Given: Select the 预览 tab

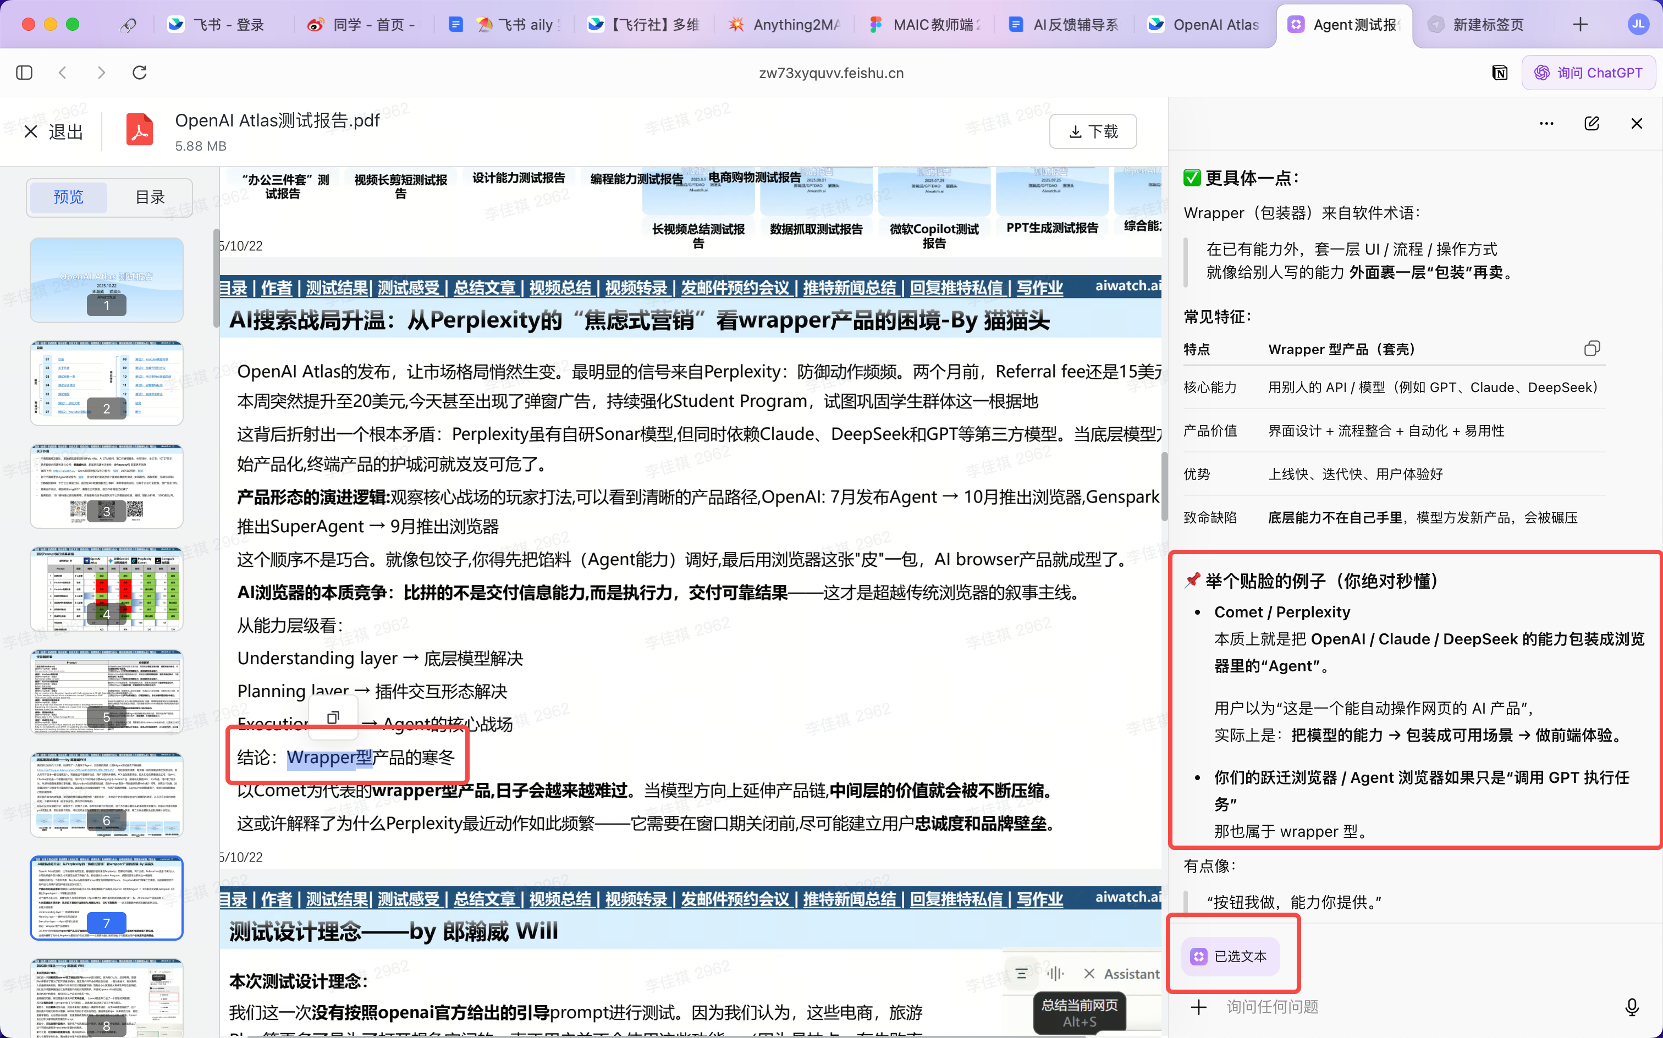Looking at the screenshot, I should tap(68, 197).
